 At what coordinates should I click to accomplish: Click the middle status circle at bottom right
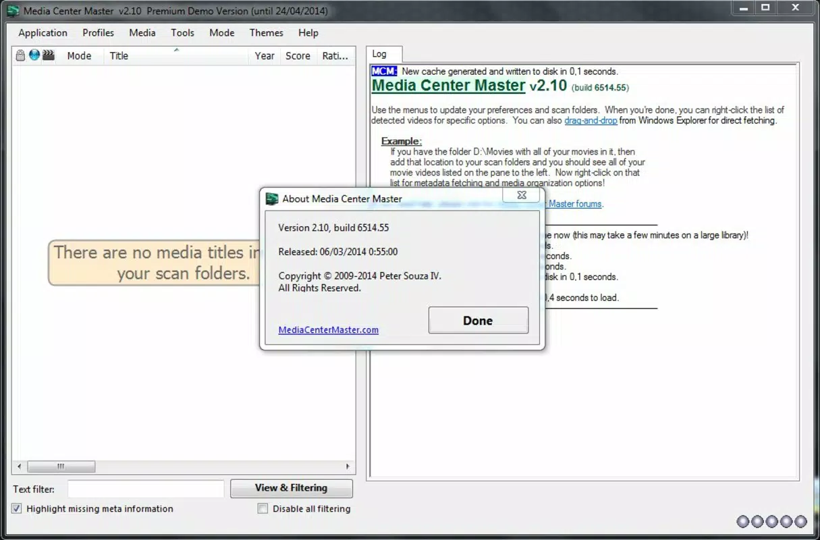tap(772, 521)
